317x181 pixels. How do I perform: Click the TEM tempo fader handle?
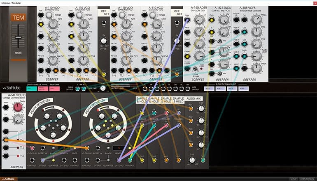pos(18,37)
